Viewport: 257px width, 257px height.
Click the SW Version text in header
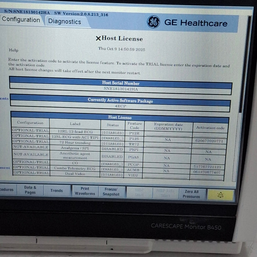81,14
